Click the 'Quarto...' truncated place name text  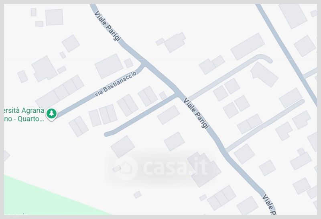pyautogui.click(x=31, y=119)
